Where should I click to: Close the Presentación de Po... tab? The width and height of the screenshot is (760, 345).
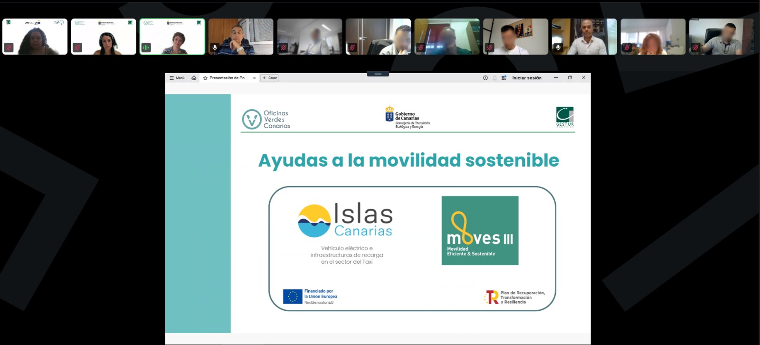click(x=254, y=78)
